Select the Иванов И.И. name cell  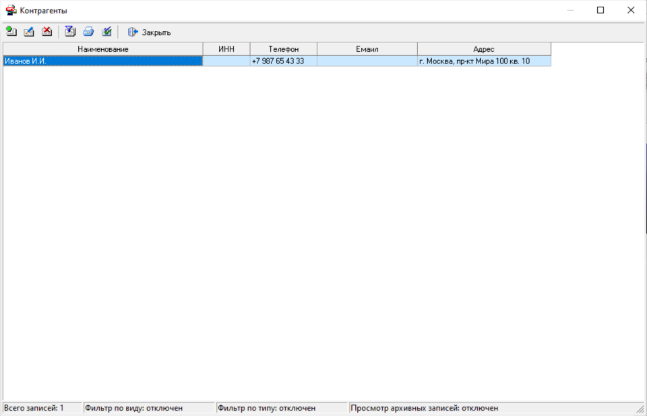coord(103,61)
